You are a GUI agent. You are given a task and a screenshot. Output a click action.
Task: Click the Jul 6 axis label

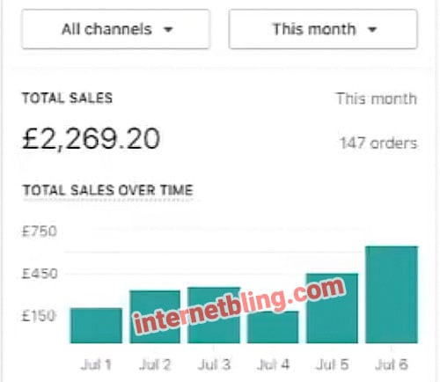click(392, 364)
